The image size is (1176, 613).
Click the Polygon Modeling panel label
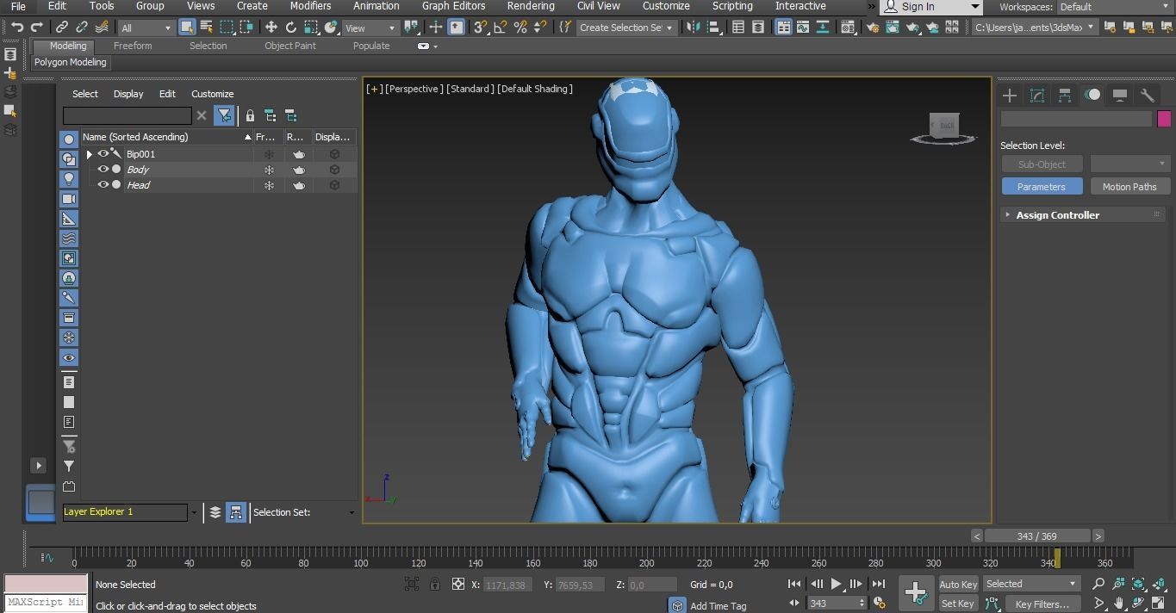click(71, 63)
